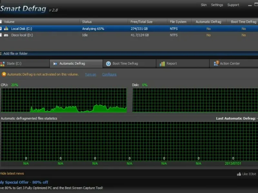Open the Skin menu
Screen dimensions: 258x193
(x=203, y=5)
